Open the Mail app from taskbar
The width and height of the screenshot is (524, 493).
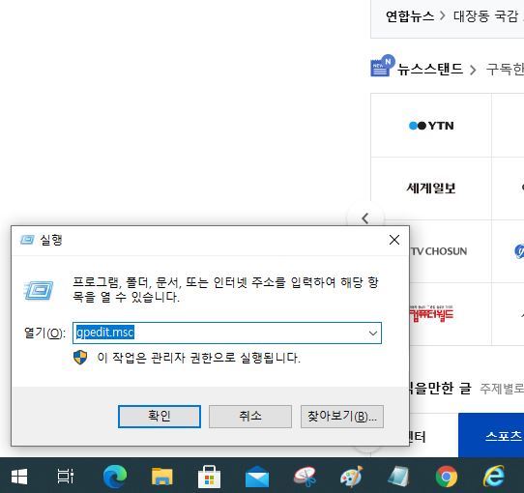tap(257, 477)
